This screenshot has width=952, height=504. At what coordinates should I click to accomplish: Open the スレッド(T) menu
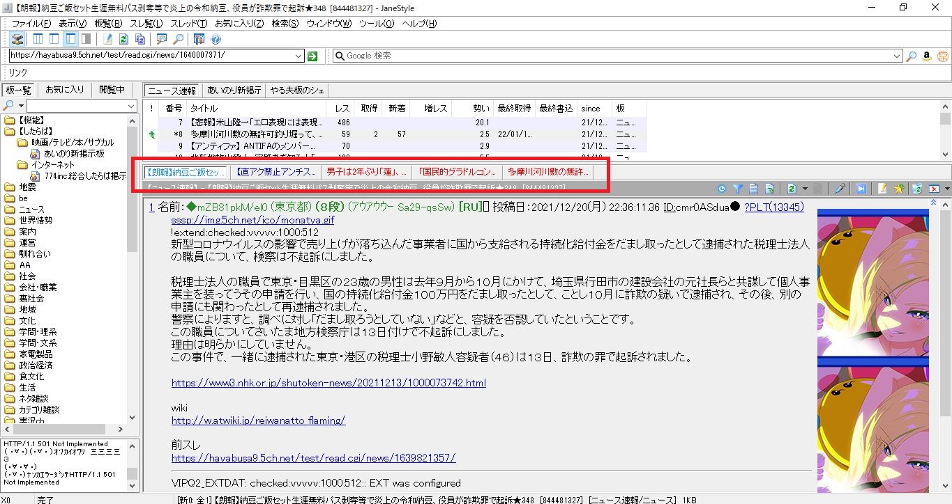[x=188, y=24]
